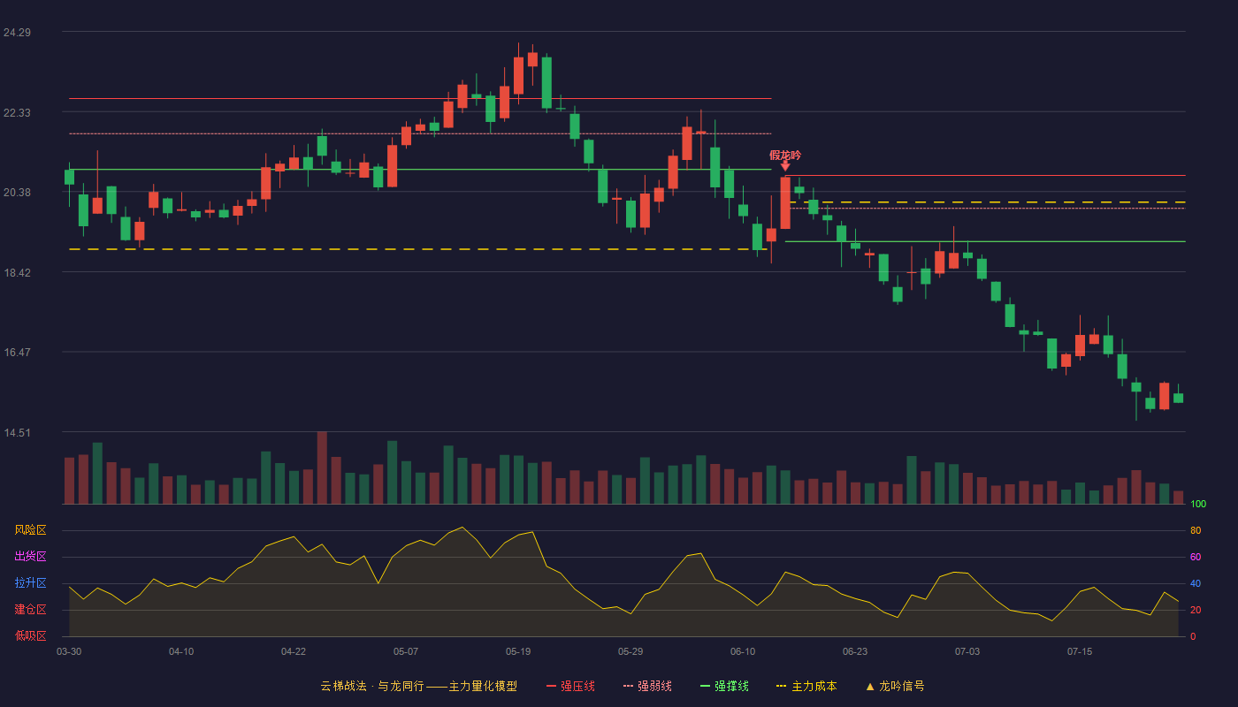This screenshot has width=1238, height=707.
Task: Select the 低吸区 zone label
Action: 30,635
